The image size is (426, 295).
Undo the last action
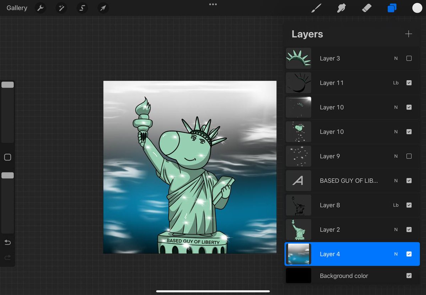click(7, 242)
